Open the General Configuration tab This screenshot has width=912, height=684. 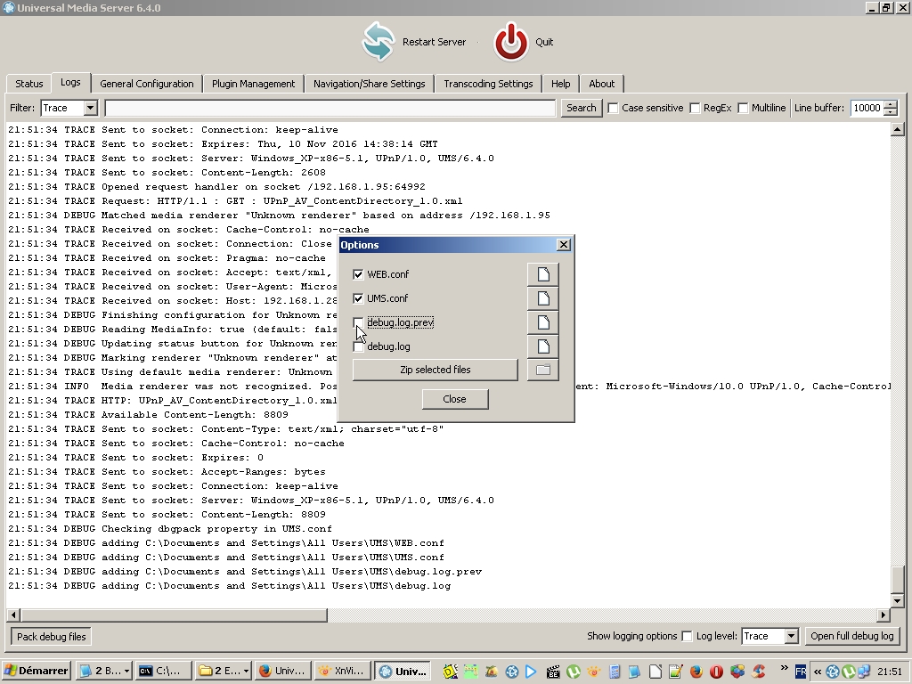point(147,84)
